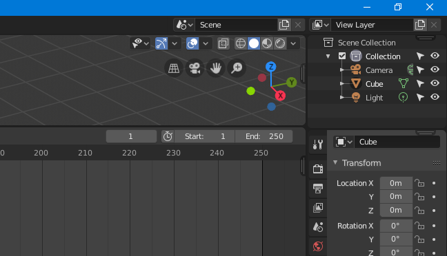Open the Render properties tab

(x=318, y=169)
